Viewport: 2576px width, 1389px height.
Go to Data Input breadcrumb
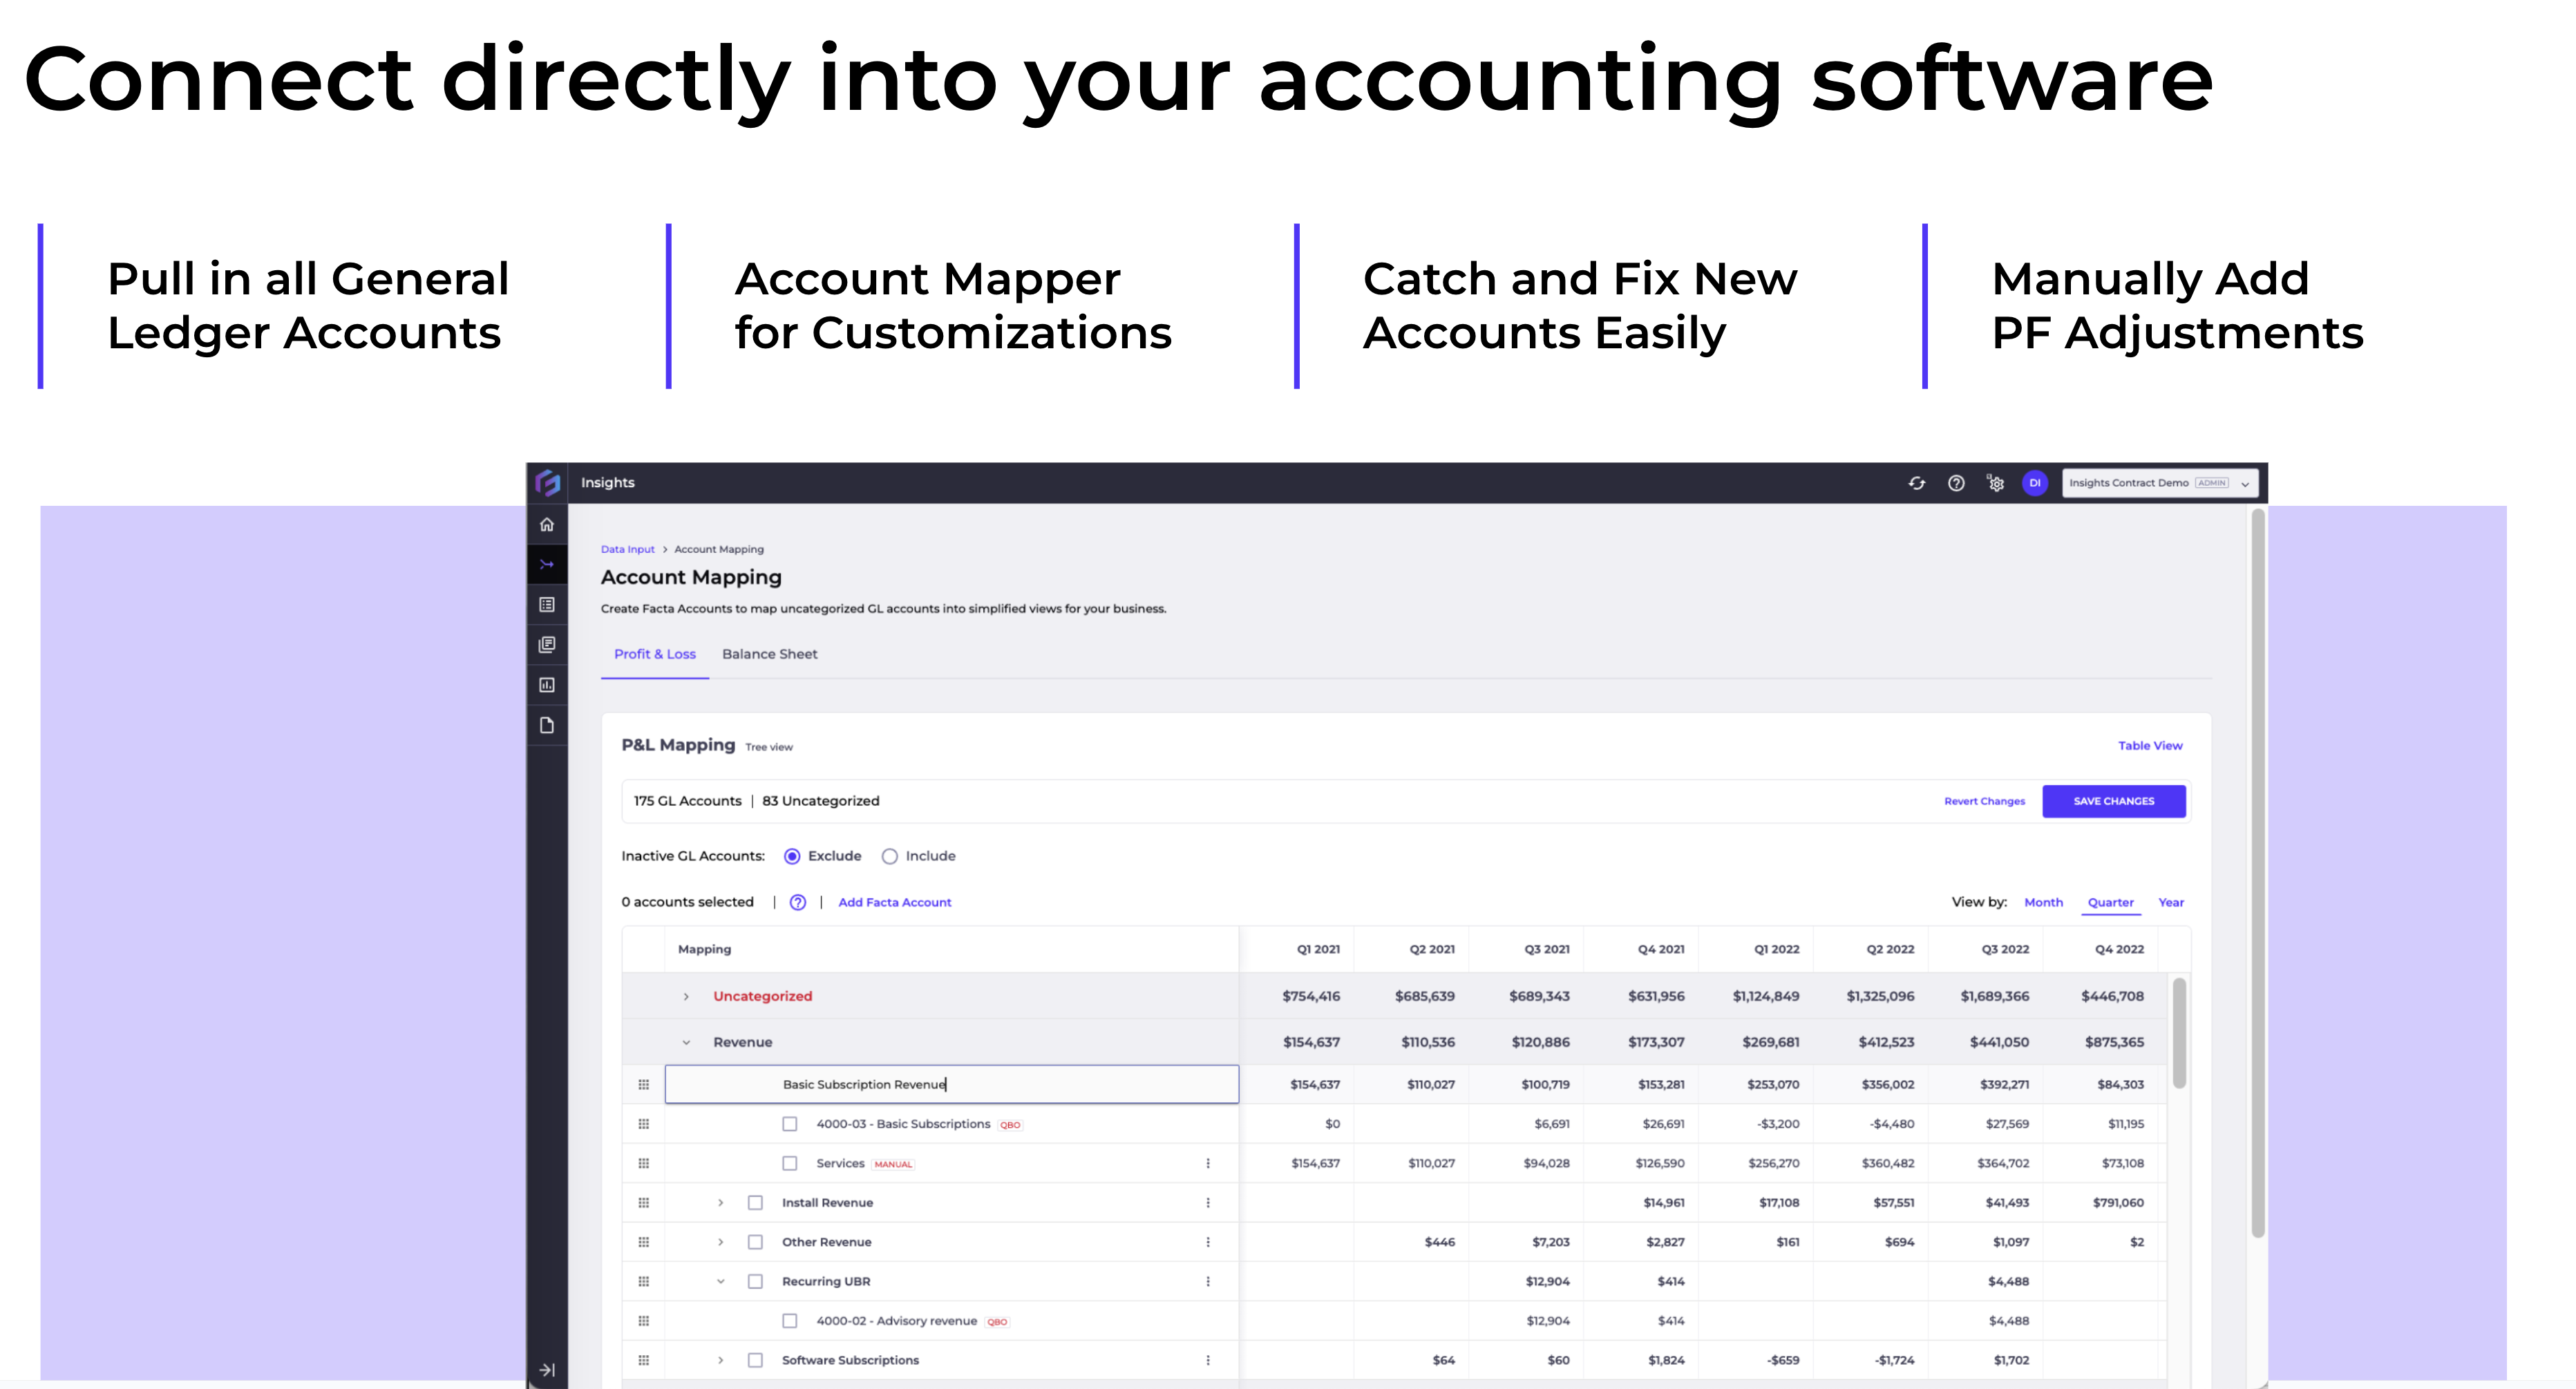tap(628, 549)
